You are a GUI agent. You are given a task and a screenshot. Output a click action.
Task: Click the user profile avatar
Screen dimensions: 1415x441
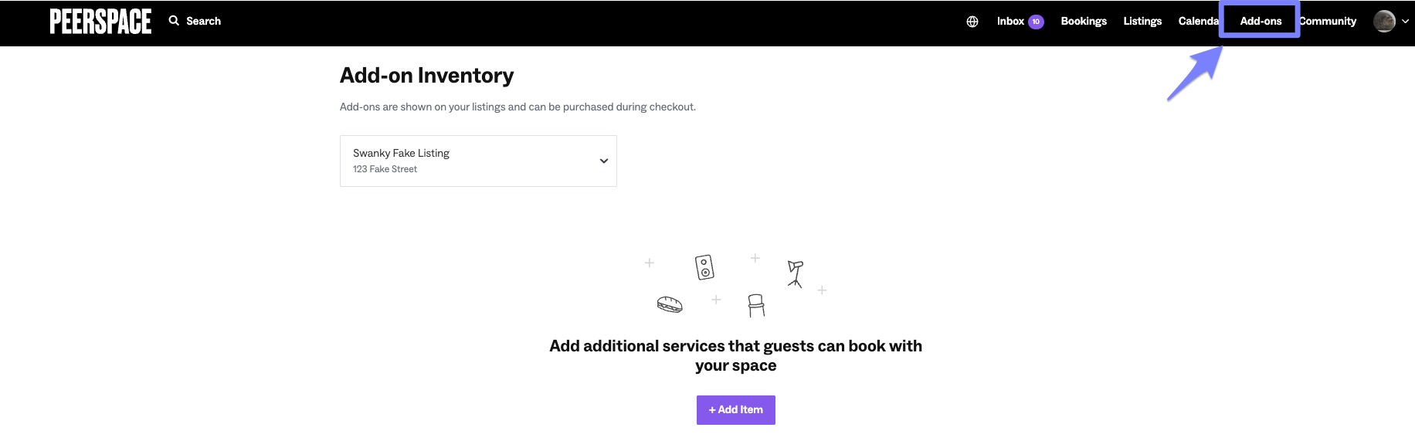pyautogui.click(x=1384, y=21)
